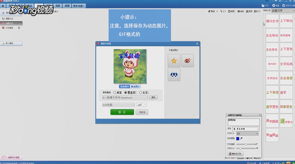Choose the 来回撞墙 effect thumbnail
This screenshot has height=164, width=295.
(x=286, y=35)
